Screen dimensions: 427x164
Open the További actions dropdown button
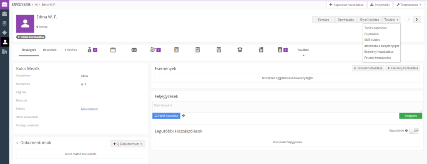(391, 20)
